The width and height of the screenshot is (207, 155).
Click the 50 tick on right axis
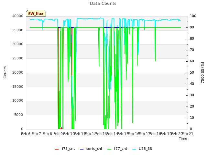[x=192, y=72]
